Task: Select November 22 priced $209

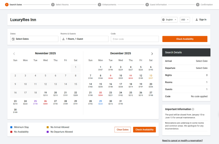Action: 76,94
